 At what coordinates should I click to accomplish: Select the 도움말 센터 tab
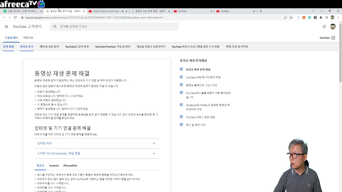click(11, 38)
